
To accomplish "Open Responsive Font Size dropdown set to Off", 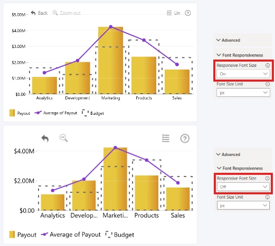I will 243,187.
